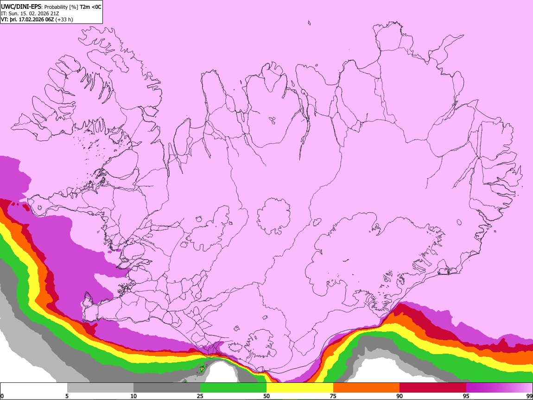The width and height of the screenshot is (533, 400).
Task: Click the light gray 5–10% legend band
Action: (x=100, y=388)
